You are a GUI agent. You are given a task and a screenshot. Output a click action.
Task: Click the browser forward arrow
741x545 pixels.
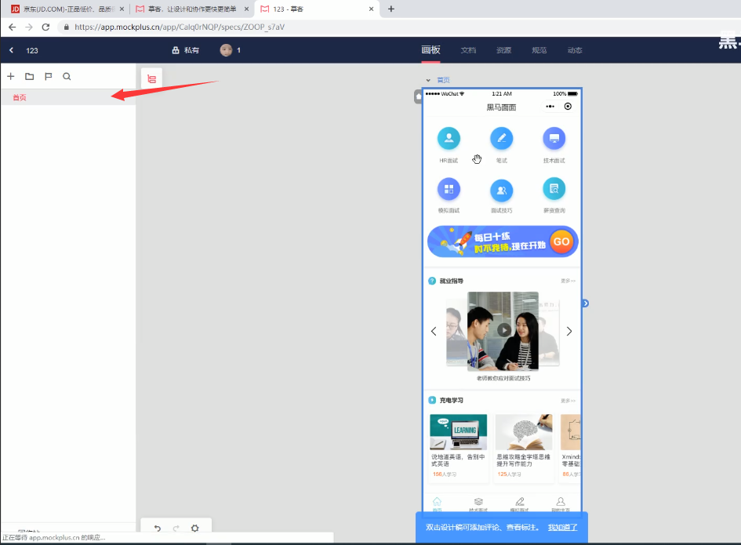coord(29,27)
